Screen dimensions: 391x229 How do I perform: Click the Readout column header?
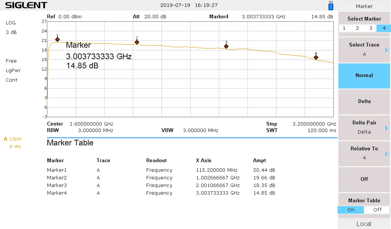click(156, 160)
